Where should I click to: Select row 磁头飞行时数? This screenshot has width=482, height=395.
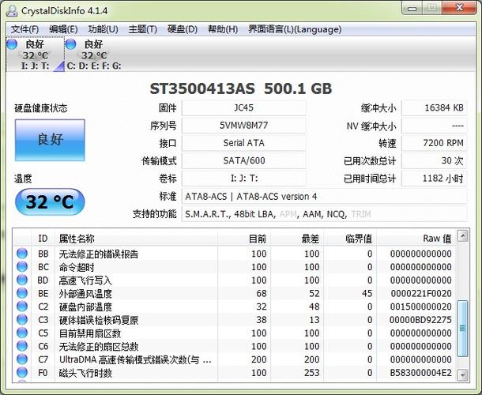coord(235,373)
